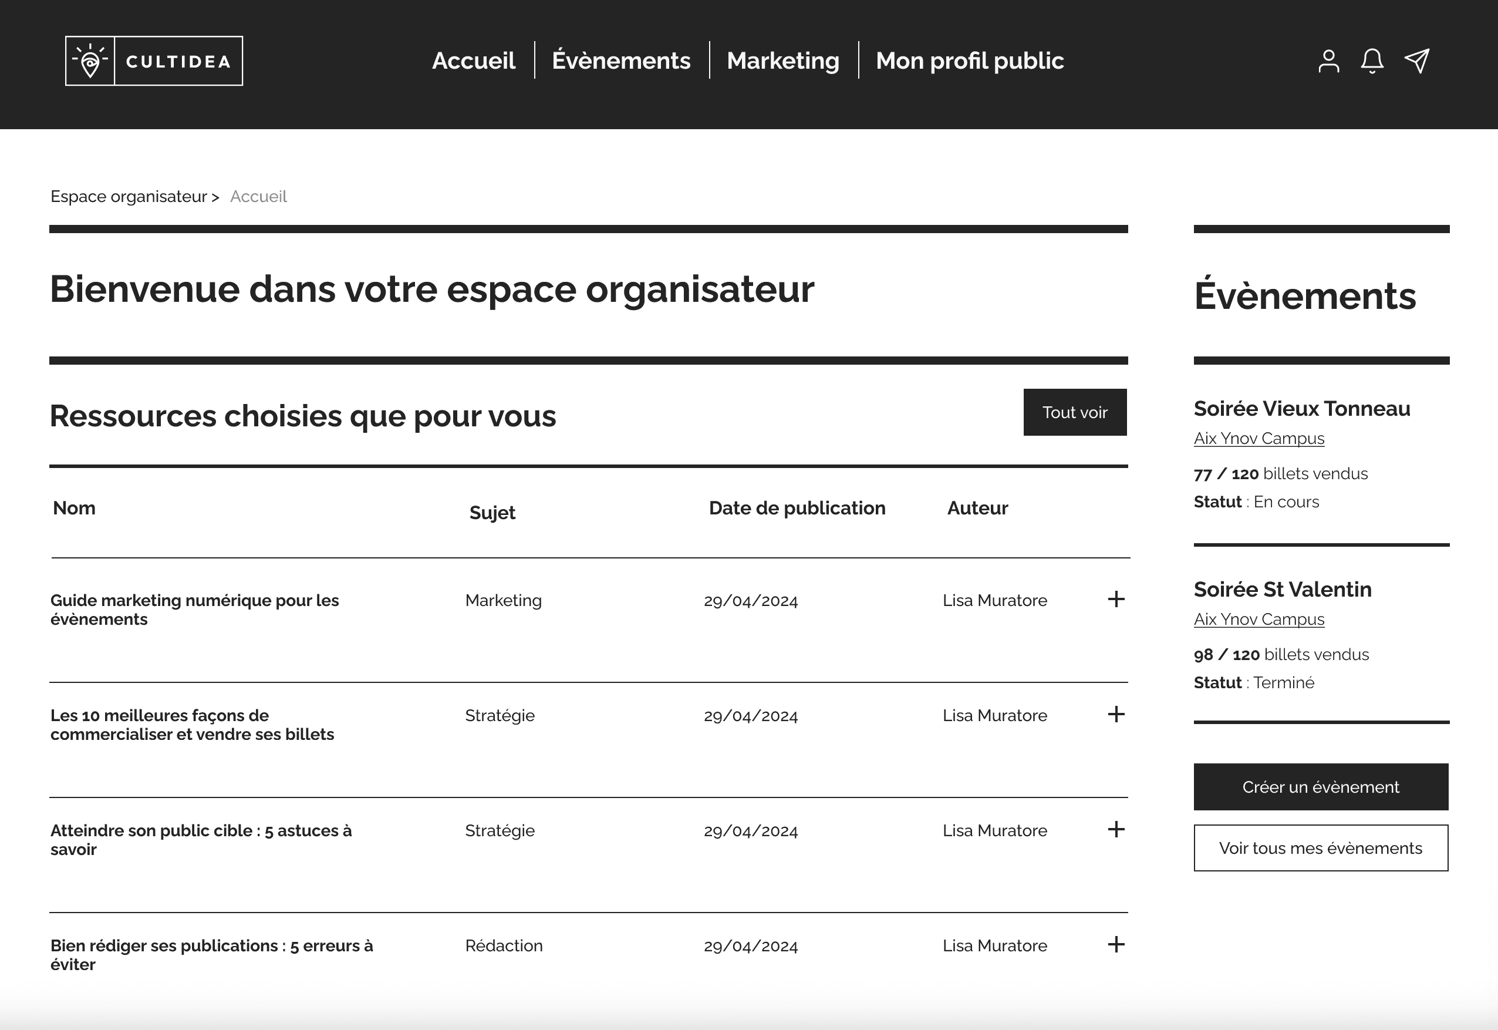The image size is (1498, 1030).
Task: Click the Cultidea logo
Action: pyautogui.click(x=154, y=61)
